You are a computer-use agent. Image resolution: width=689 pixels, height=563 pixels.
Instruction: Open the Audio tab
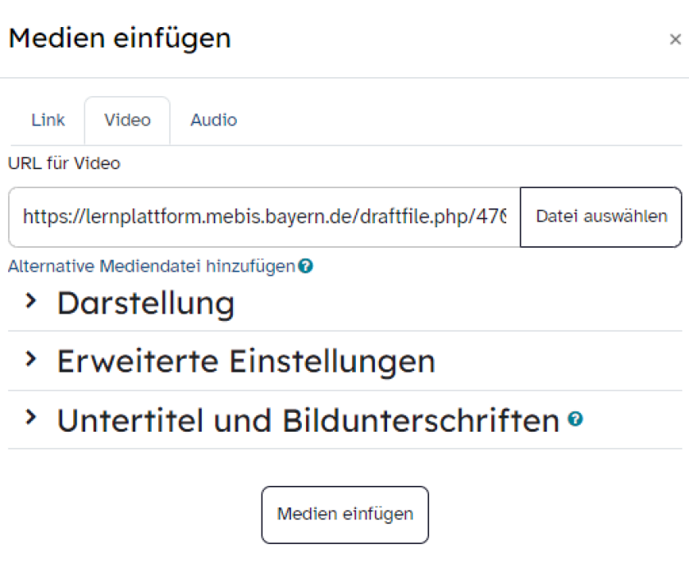[x=212, y=120]
